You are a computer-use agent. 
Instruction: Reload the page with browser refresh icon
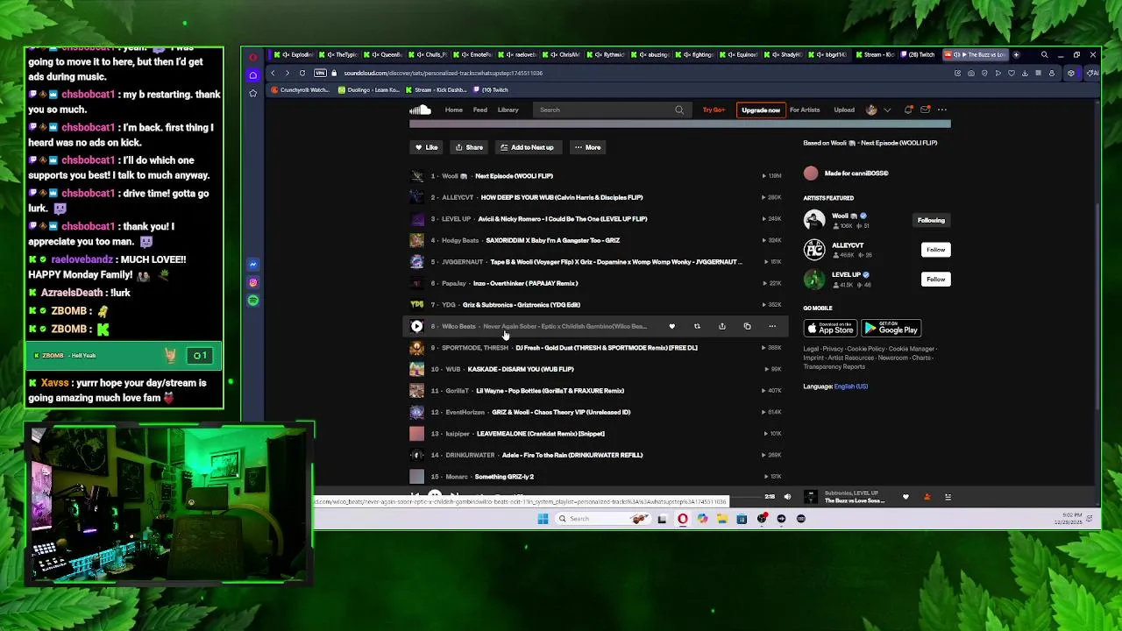click(302, 73)
